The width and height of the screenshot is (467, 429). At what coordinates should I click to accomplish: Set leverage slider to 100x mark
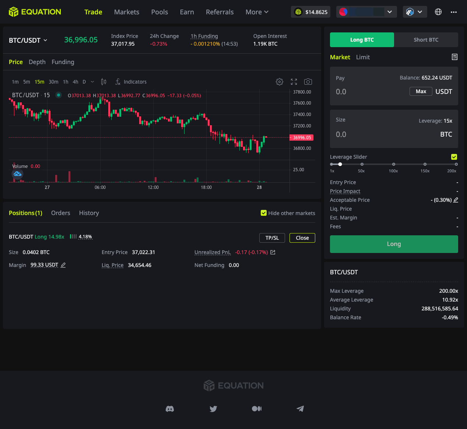(394, 164)
